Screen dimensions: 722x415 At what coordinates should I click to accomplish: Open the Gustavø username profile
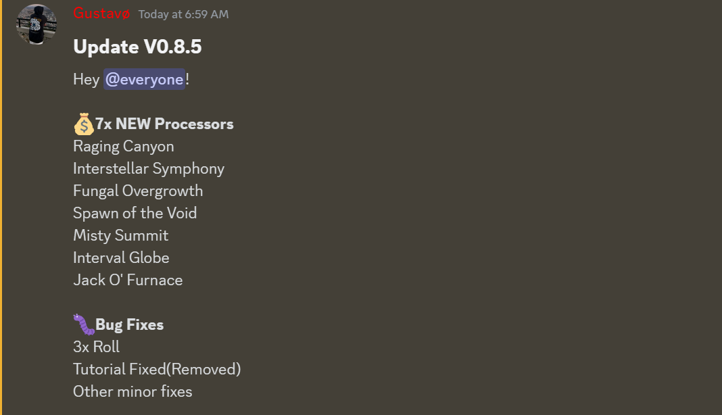pos(101,14)
